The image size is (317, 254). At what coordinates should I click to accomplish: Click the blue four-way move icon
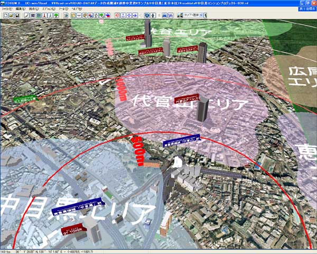(x=129, y=15)
